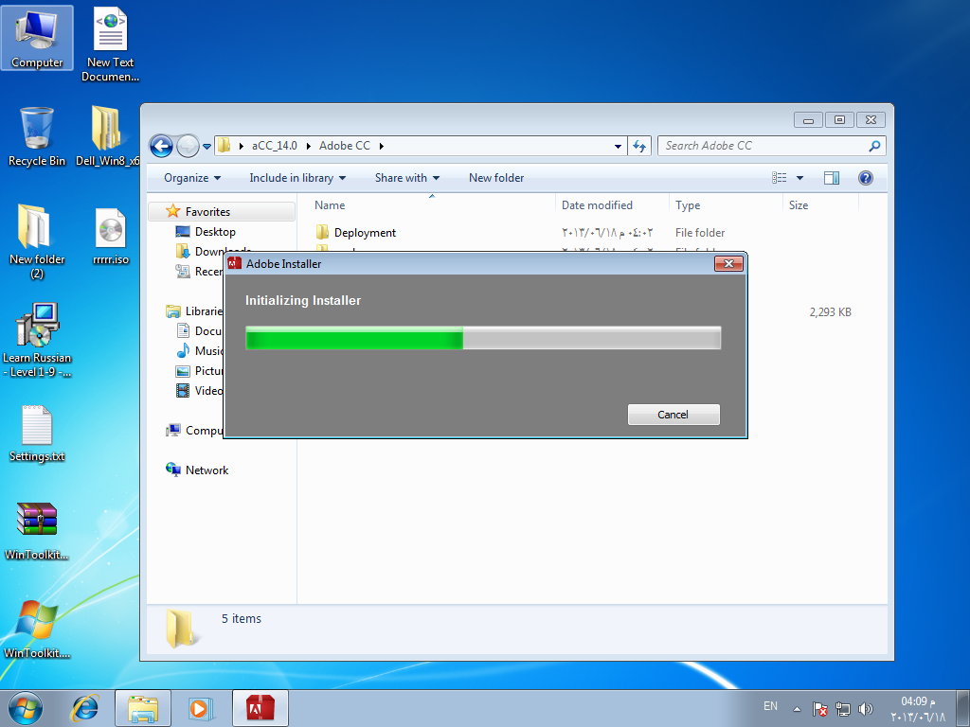Select the Dell_Win8 folder on desktop

[x=107, y=136]
